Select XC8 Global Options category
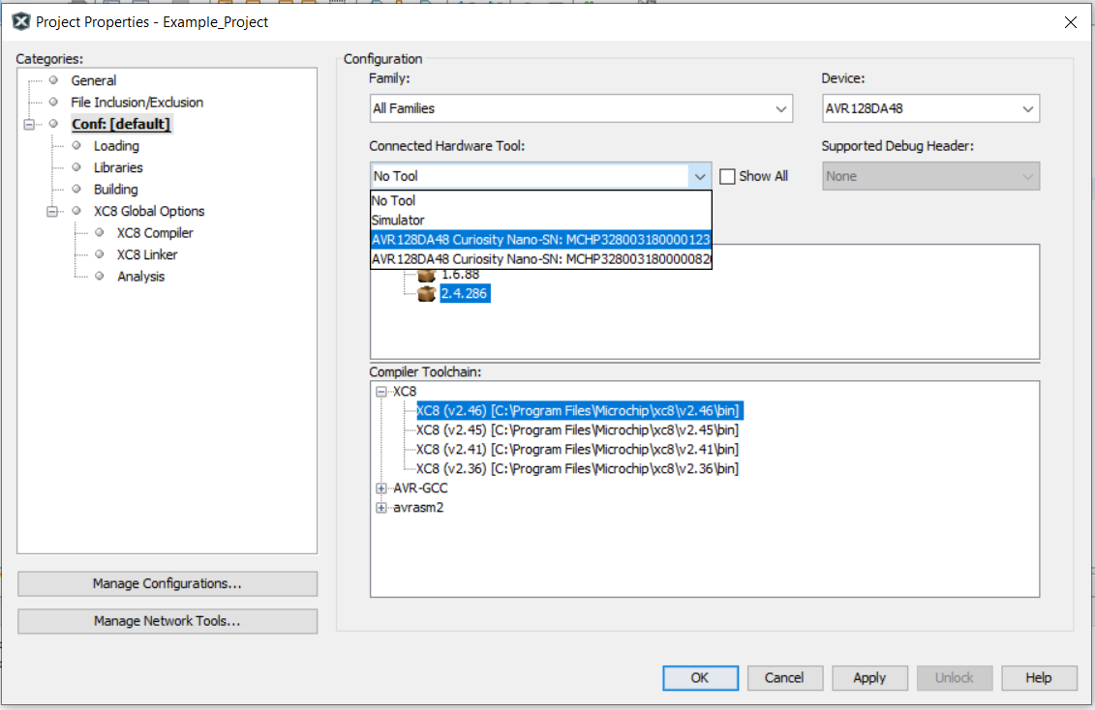This screenshot has height=710, width=1095. [x=149, y=211]
